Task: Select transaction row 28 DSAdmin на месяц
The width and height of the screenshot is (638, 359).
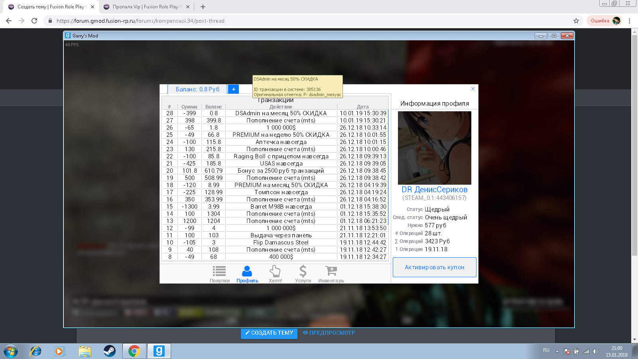Action: click(x=275, y=113)
